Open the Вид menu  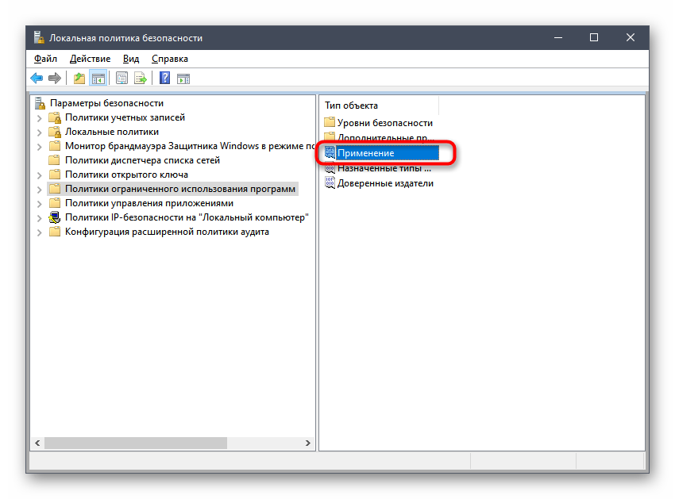click(x=131, y=59)
